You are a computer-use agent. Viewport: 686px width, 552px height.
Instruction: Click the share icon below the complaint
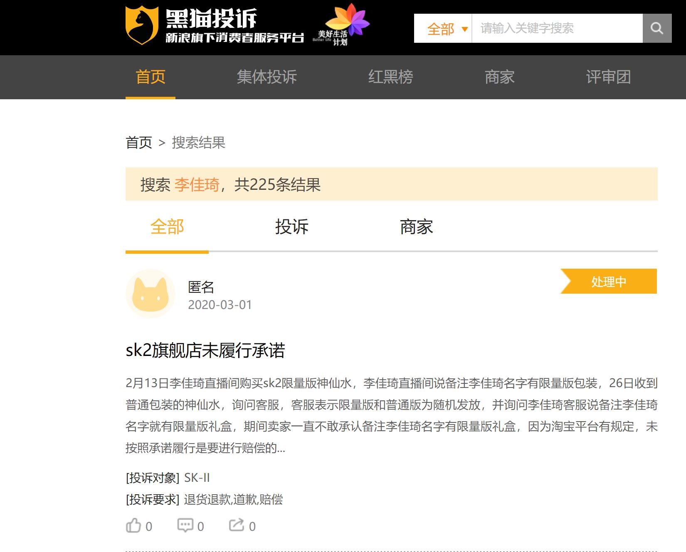pyautogui.click(x=236, y=525)
